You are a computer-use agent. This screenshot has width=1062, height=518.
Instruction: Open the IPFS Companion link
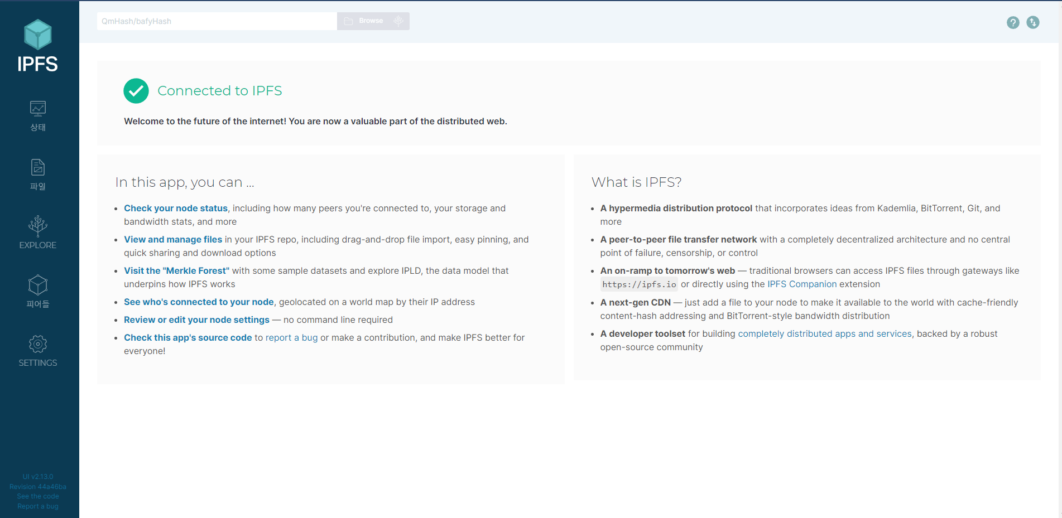click(x=802, y=284)
